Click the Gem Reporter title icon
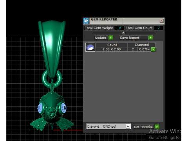This screenshot has width=188, height=141. click(x=86, y=21)
